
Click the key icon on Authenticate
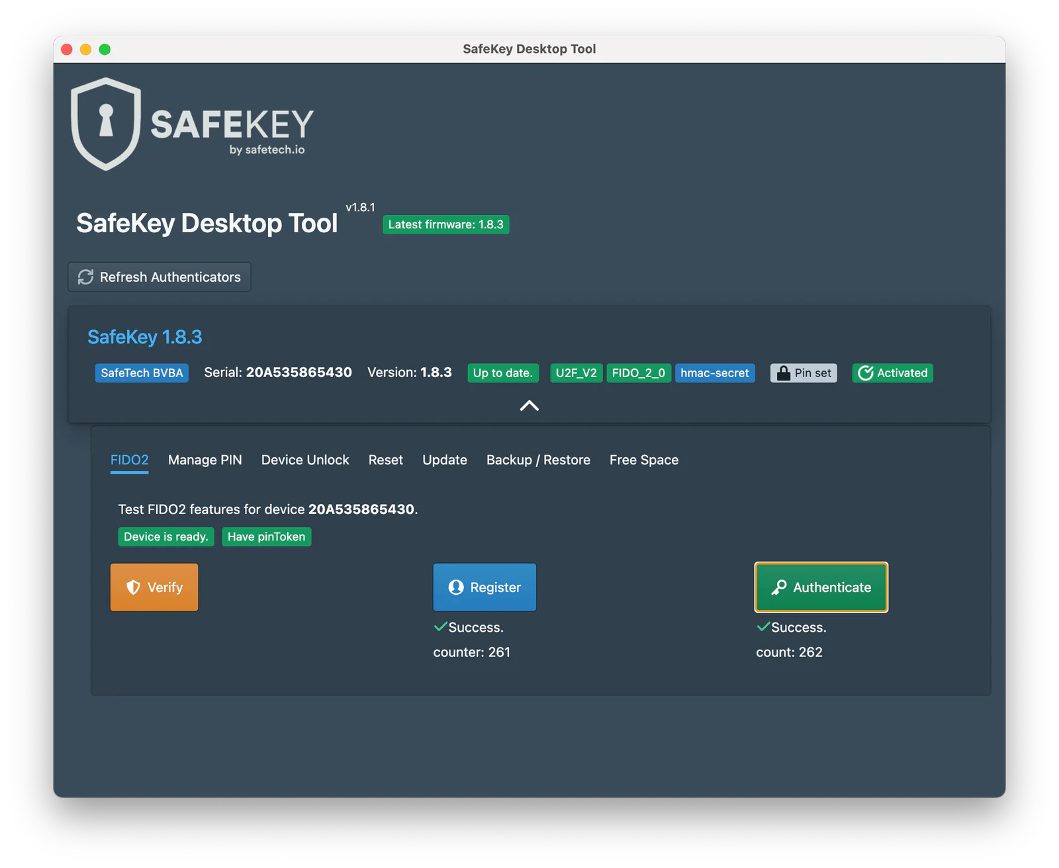coord(779,587)
